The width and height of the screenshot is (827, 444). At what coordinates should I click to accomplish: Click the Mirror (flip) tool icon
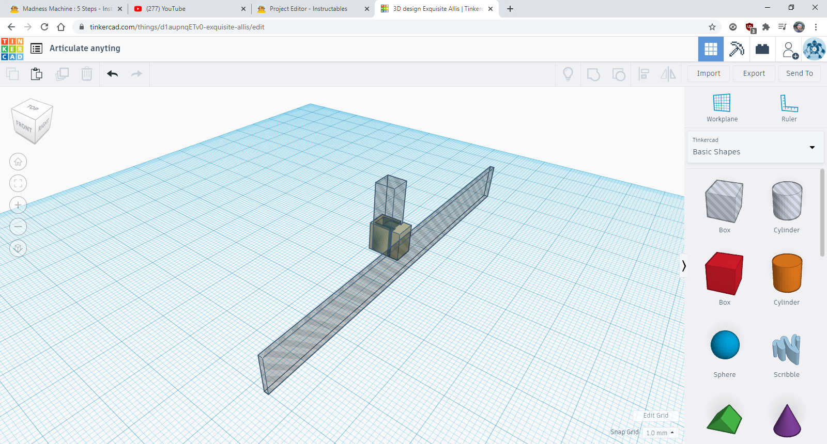pos(668,74)
